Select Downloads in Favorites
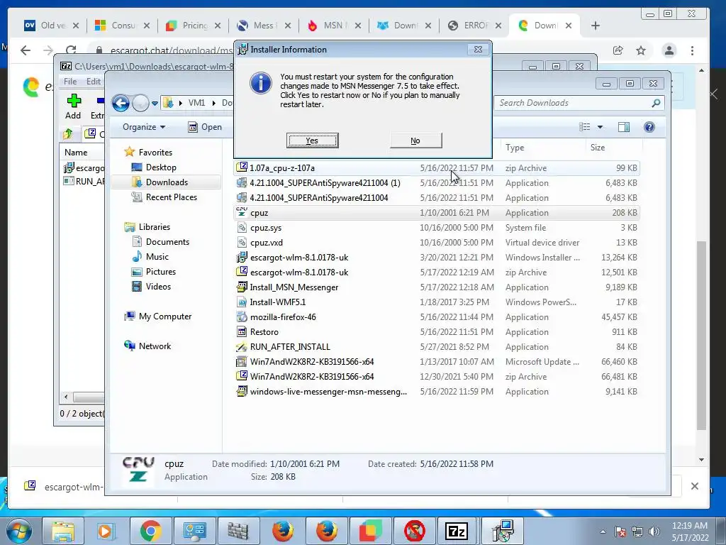Image resolution: width=726 pixels, height=545 pixels. pyautogui.click(x=166, y=182)
